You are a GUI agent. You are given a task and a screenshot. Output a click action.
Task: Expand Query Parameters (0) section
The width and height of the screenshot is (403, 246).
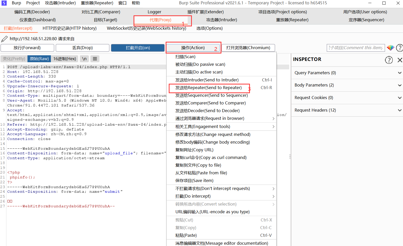(x=347, y=73)
